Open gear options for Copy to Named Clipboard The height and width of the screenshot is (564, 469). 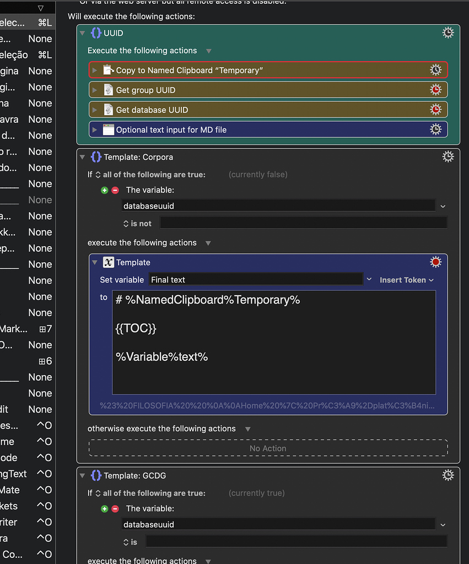tap(436, 70)
